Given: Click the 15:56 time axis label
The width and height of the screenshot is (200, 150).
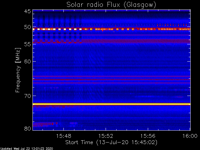Looking at the screenshot, I should [x=148, y=136].
